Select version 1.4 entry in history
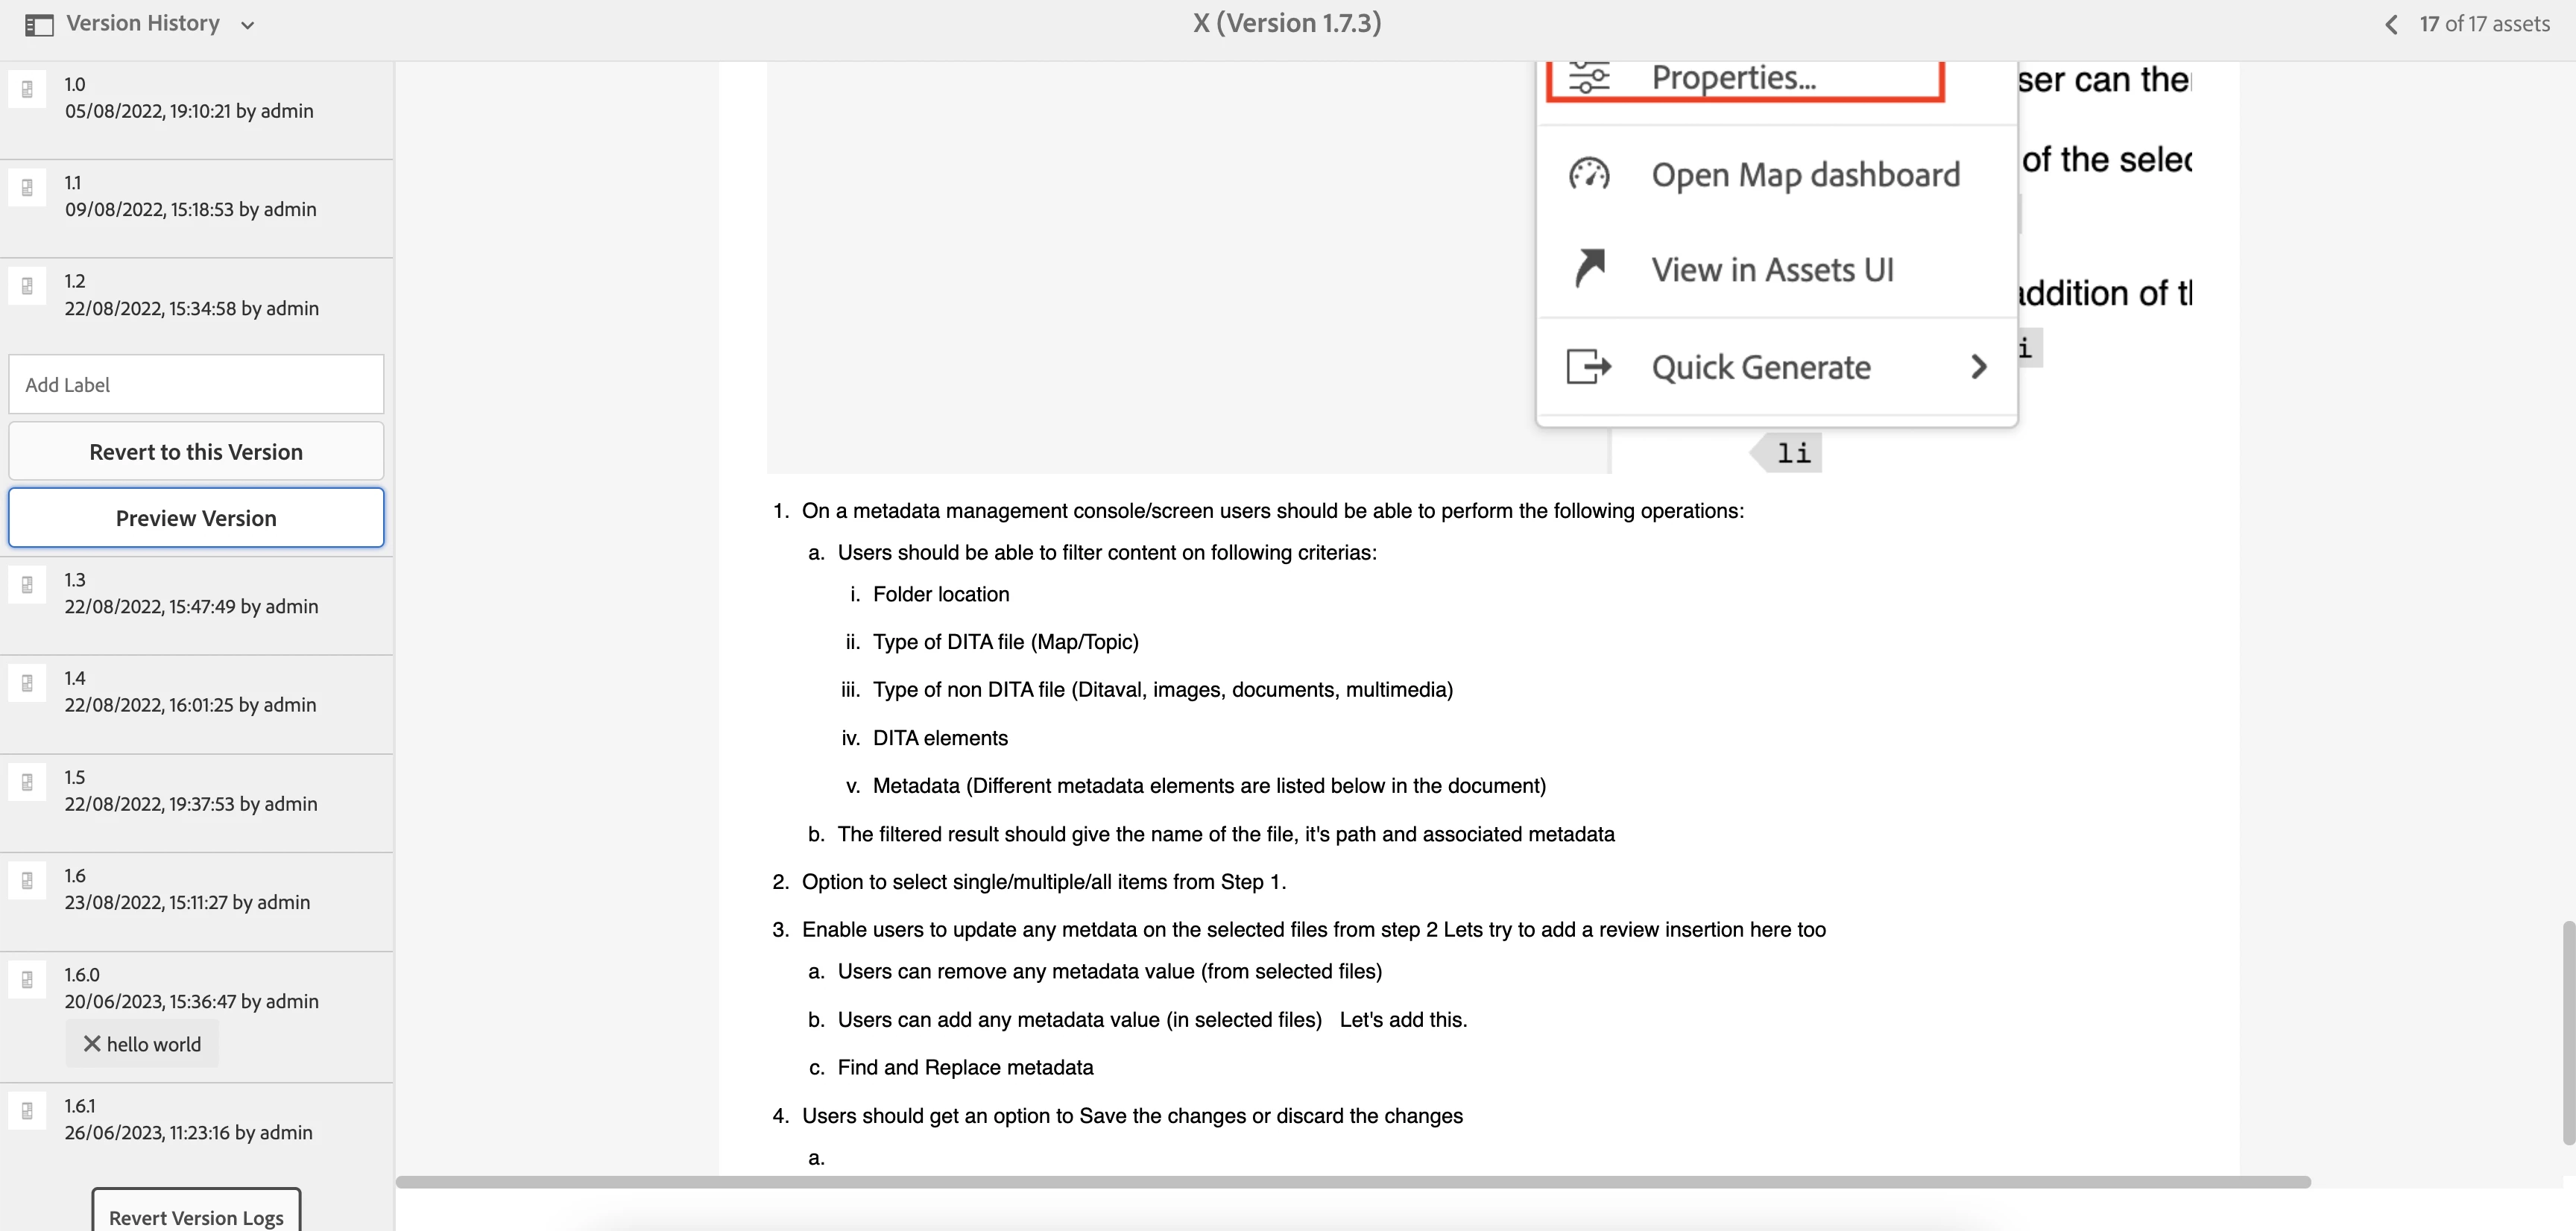This screenshot has height=1231, width=2576. 190,692
